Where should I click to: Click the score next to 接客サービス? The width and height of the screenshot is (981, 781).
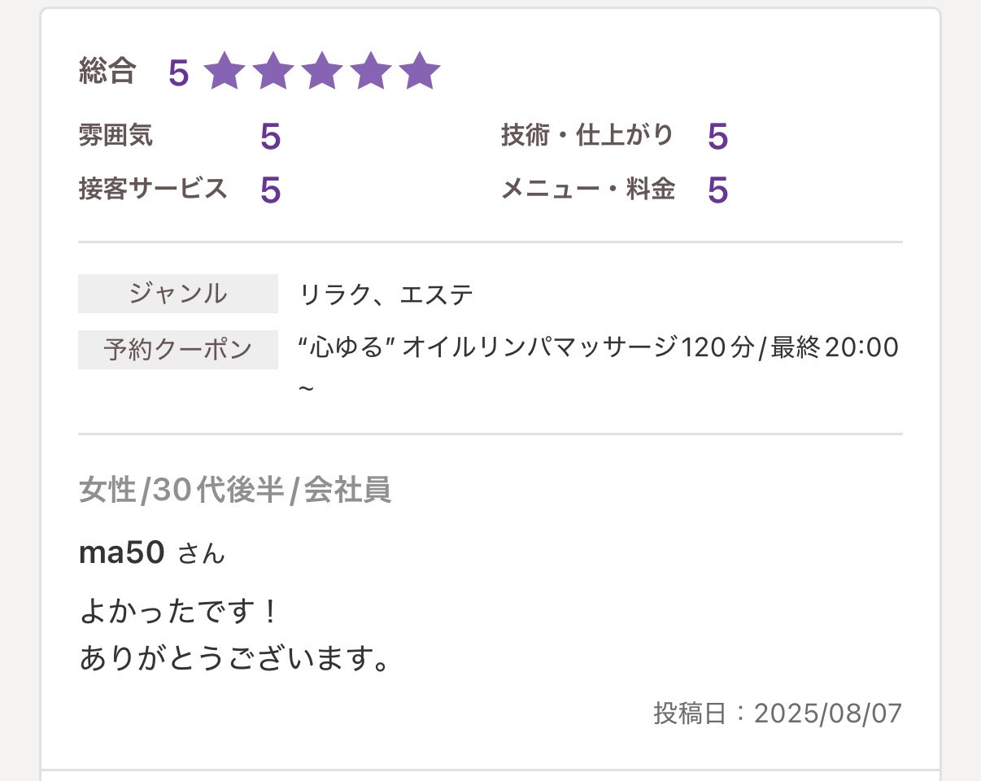(x=270, y=190)
